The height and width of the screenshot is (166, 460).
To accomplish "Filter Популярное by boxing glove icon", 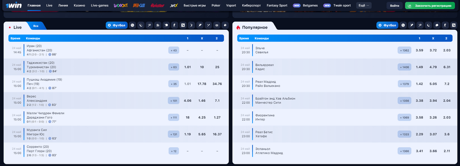I will click(x=437, y=25).
